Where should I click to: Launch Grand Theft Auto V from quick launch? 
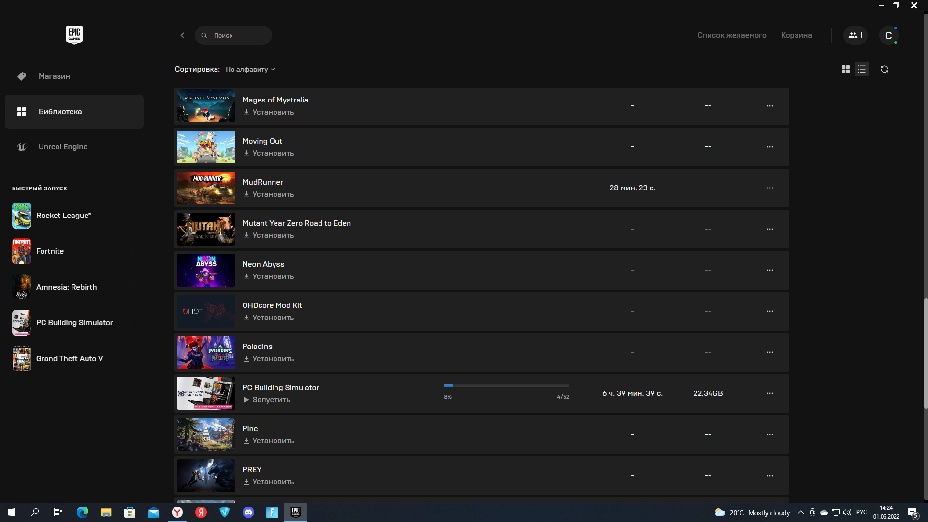58,359
